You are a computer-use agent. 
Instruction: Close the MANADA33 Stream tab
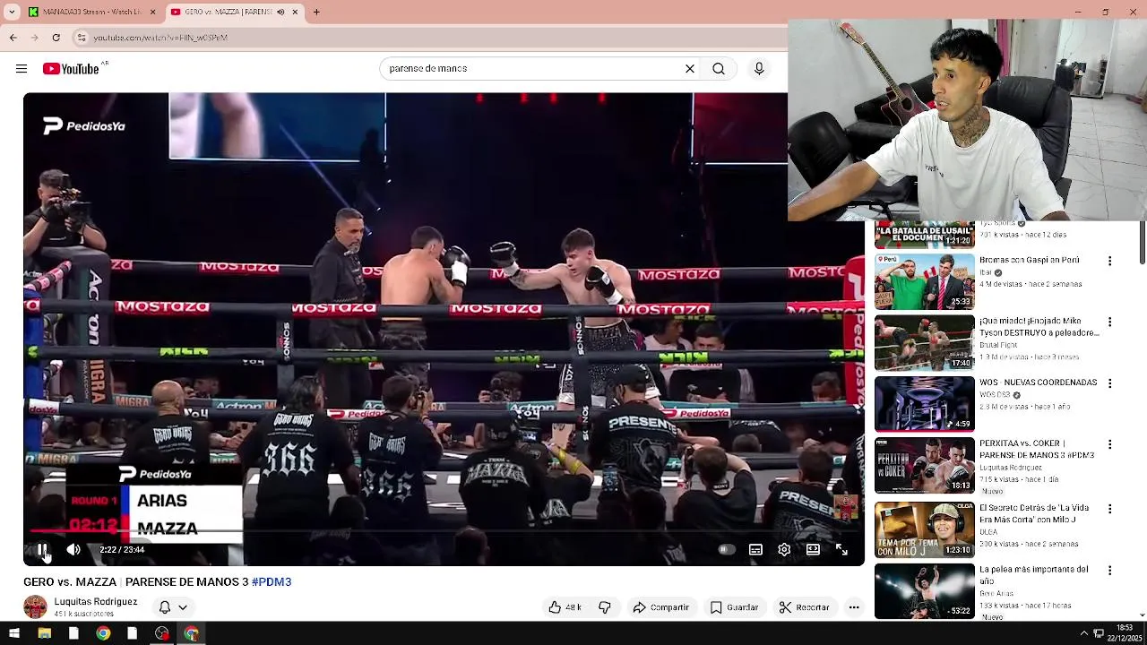[x=152, y=13]
